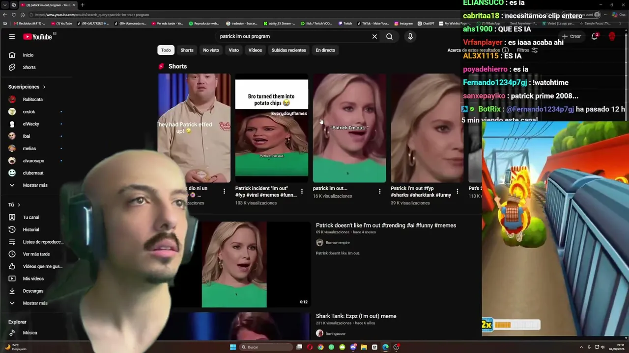Image resolution: width=629 pixels, height=353 pixels.
Task: Open Listas de reproducción in sidebar
Action: coord(36,242)
